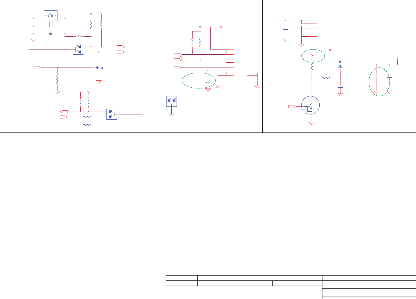Select the resistor below the green-circled power terminal
416x299 pixels.
312,67
